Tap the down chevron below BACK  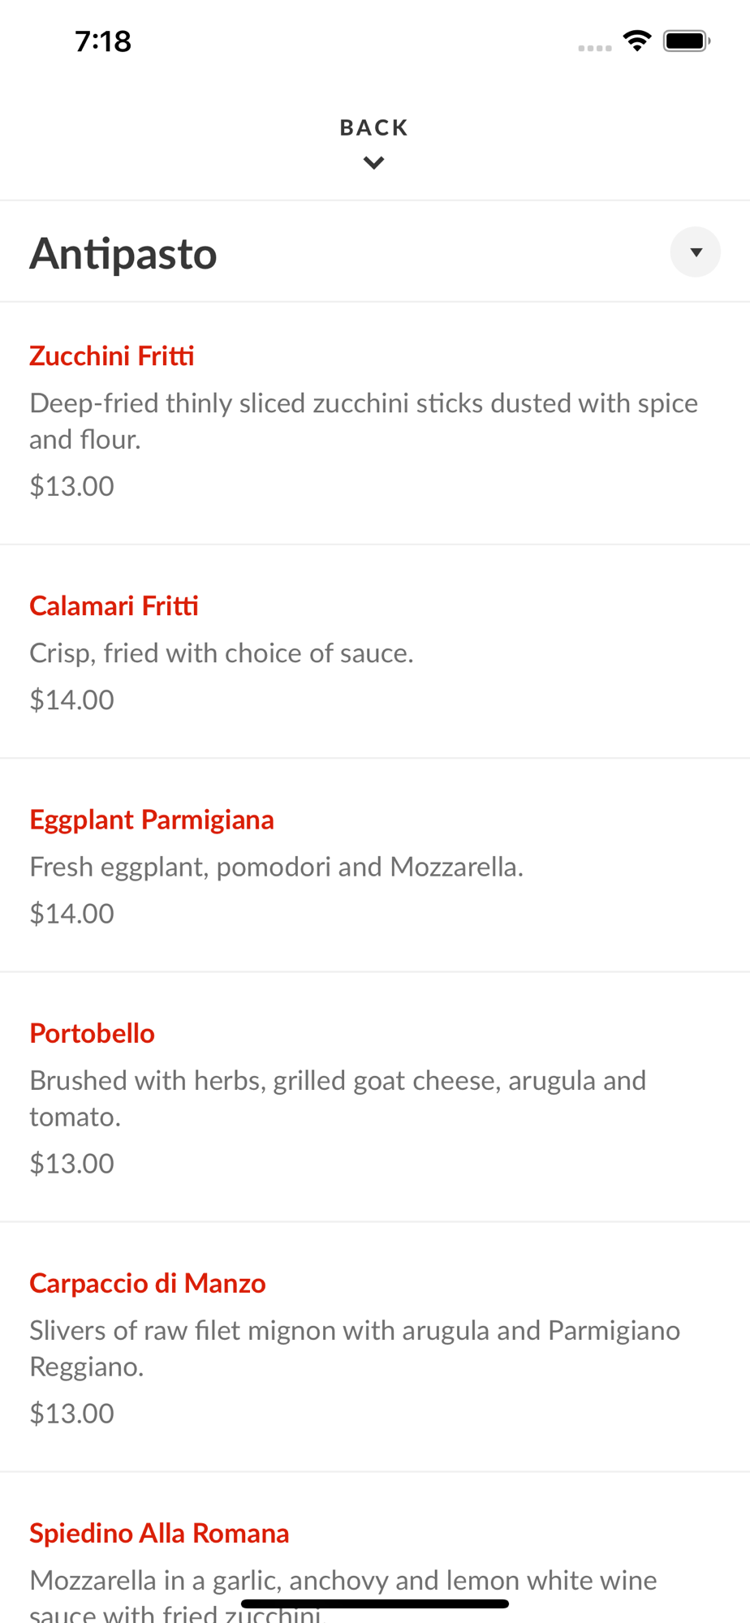coord(374,163)
